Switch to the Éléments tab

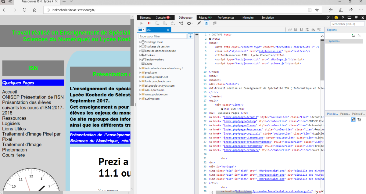coord(145,18)
